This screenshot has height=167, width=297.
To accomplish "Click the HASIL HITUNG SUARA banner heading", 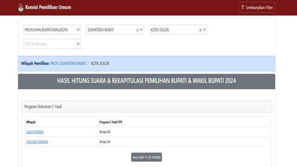I will (147, 81).
